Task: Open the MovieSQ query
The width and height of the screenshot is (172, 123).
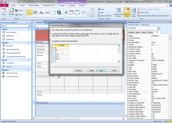Action: [10, 46]
